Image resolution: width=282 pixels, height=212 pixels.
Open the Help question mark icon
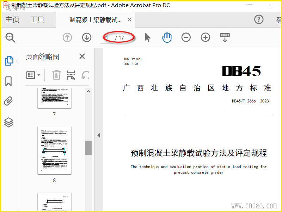point(259,19)
